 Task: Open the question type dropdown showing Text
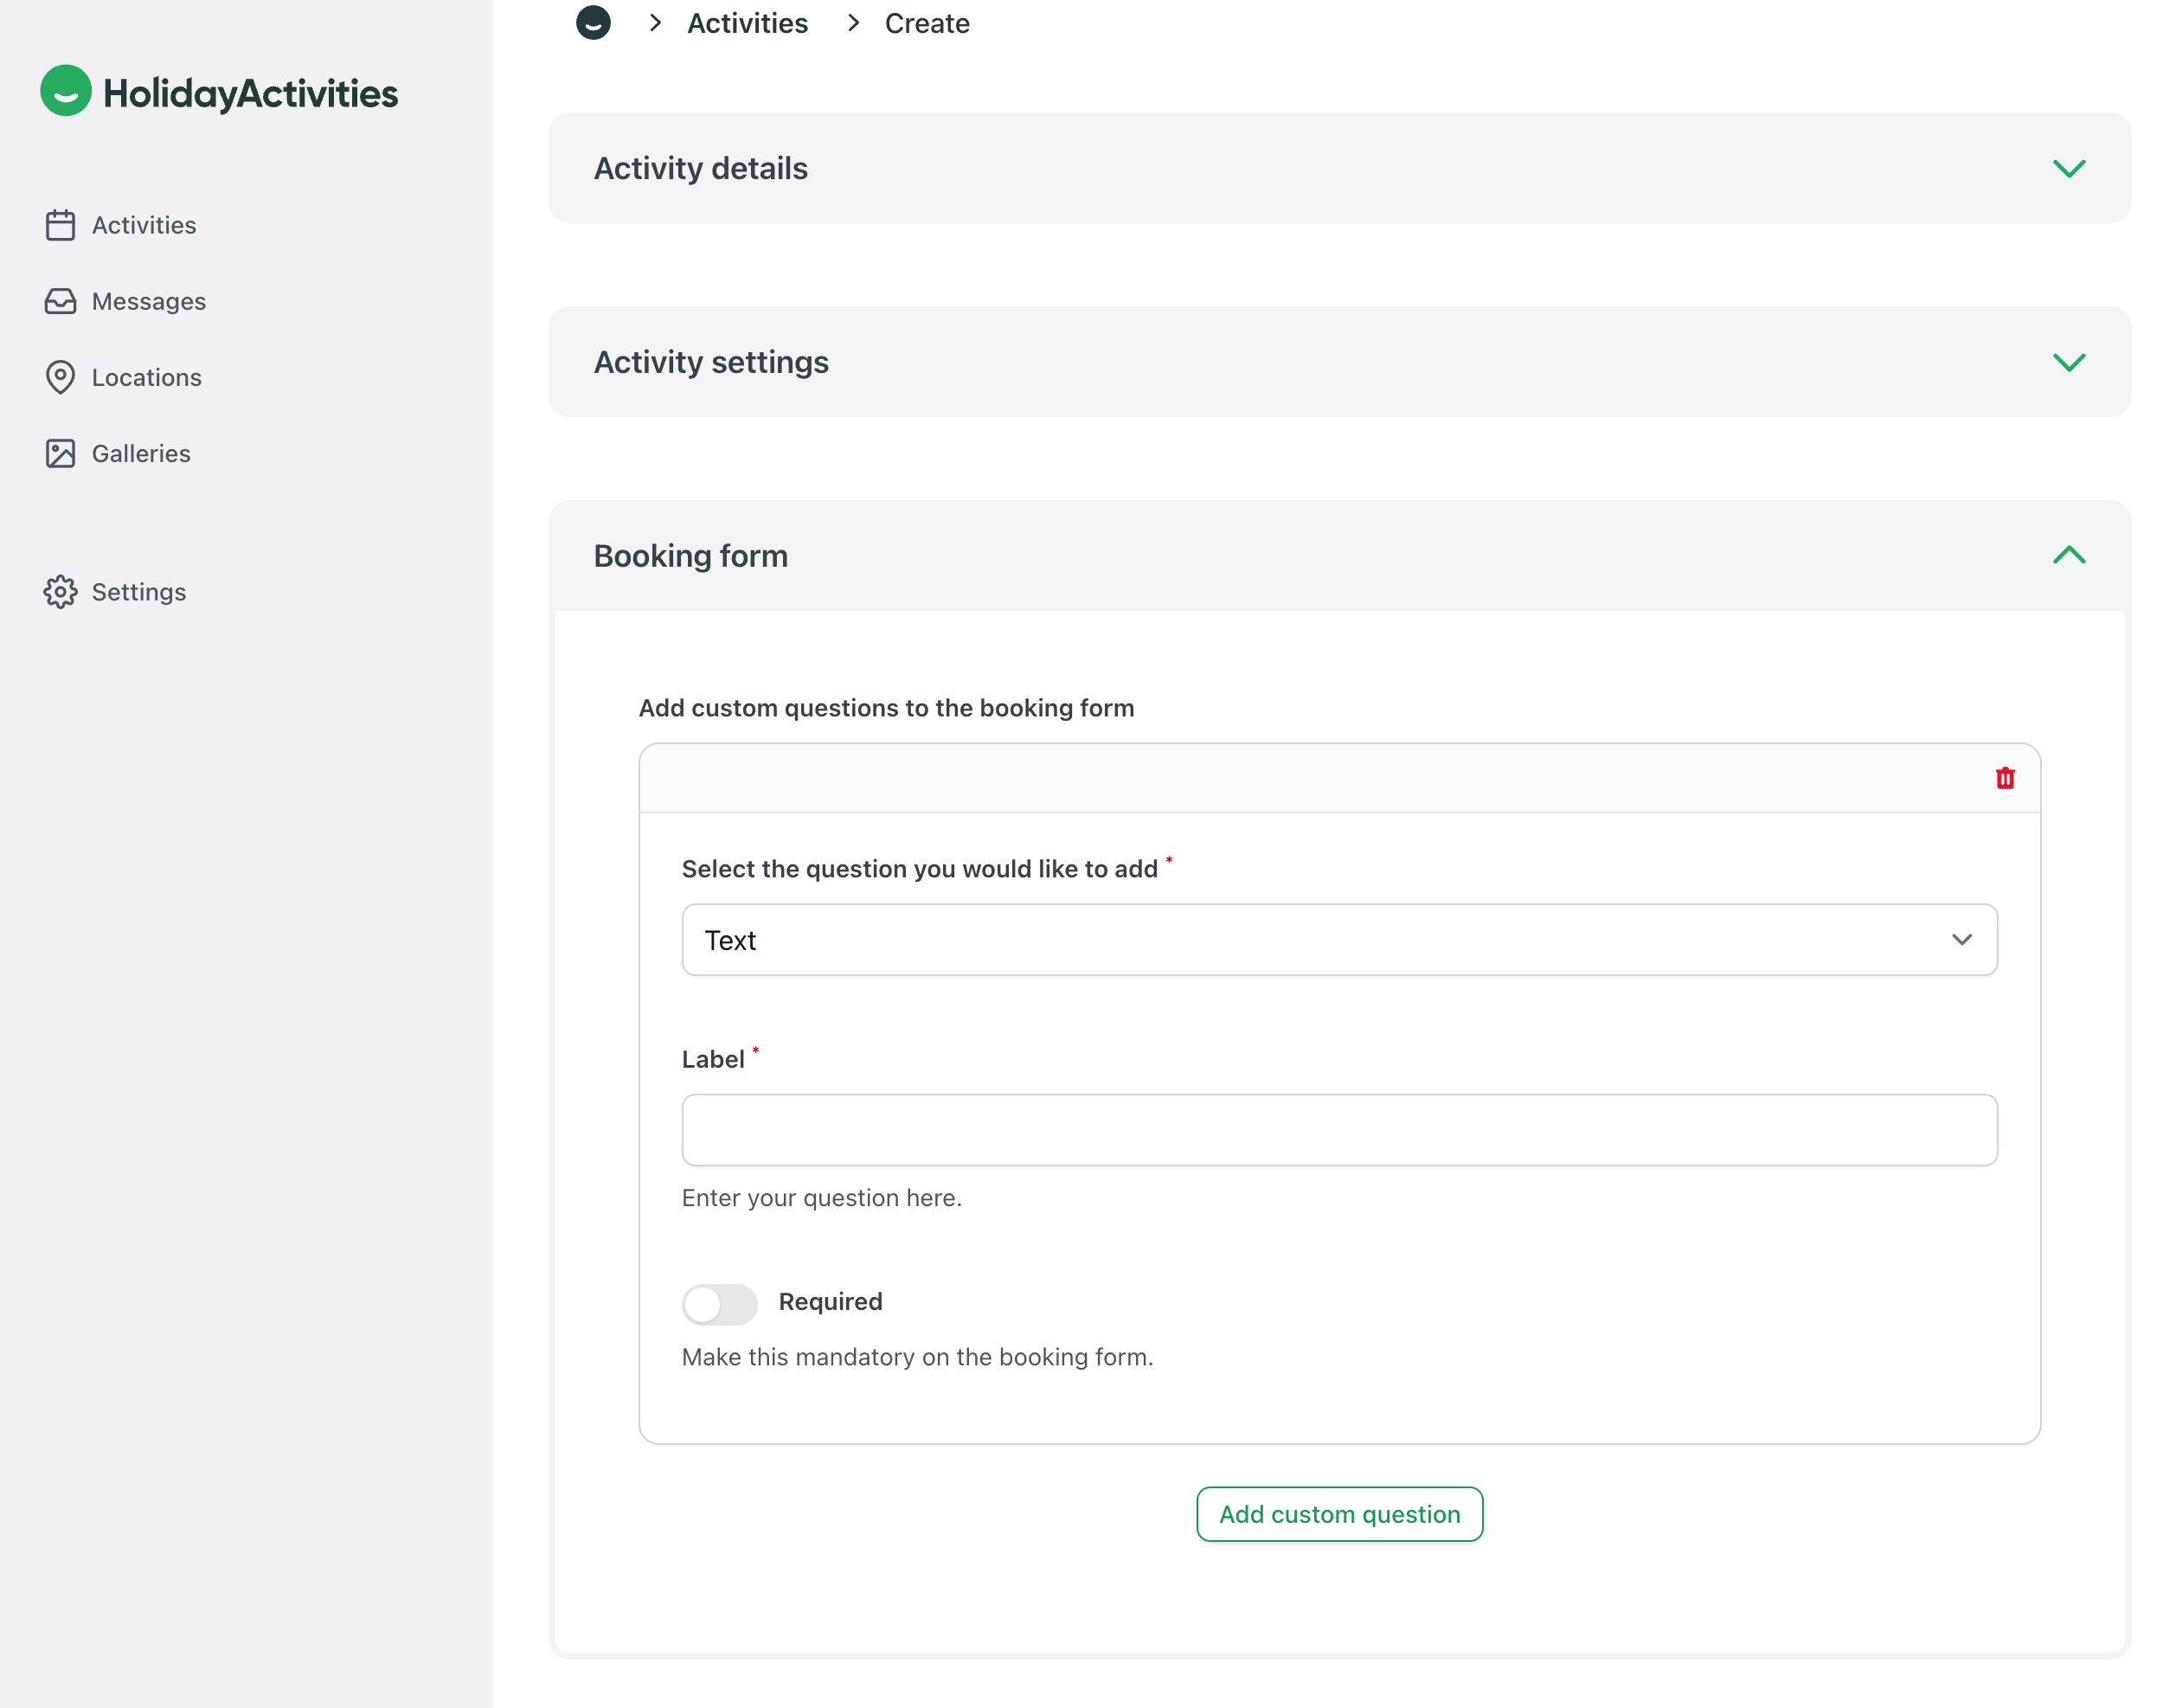tap(1339, 940)
